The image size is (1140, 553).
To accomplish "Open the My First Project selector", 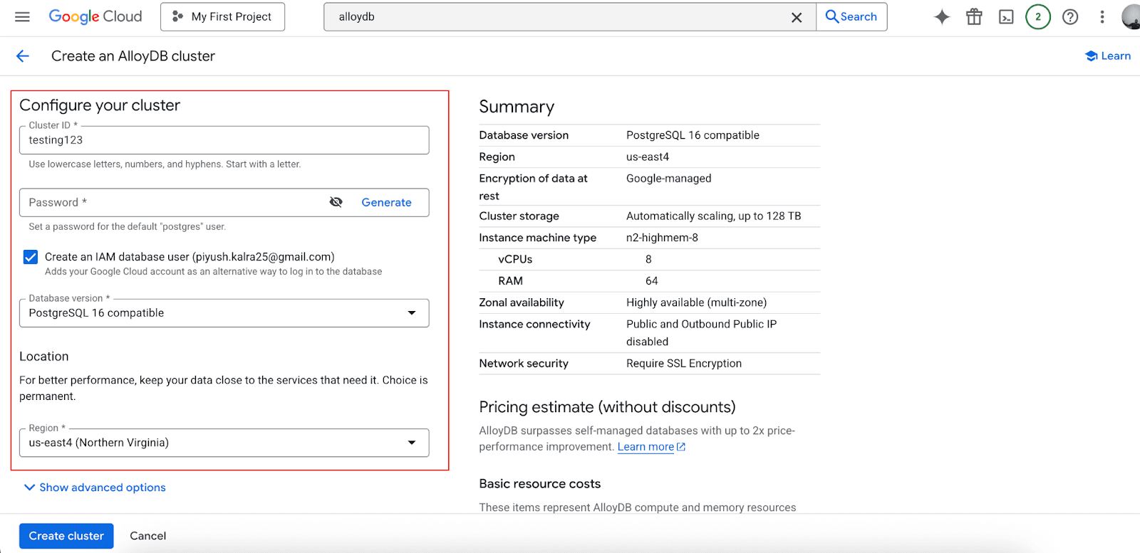I will click(222, 16).
